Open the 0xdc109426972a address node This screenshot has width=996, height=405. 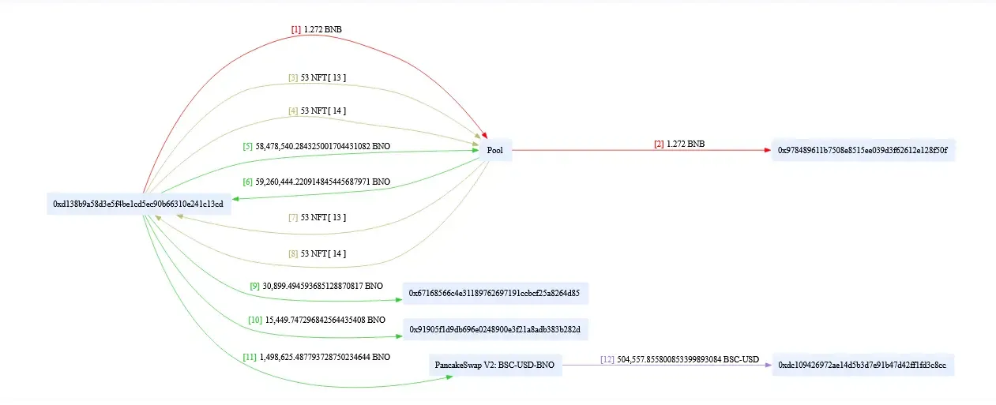click(863, 366)
